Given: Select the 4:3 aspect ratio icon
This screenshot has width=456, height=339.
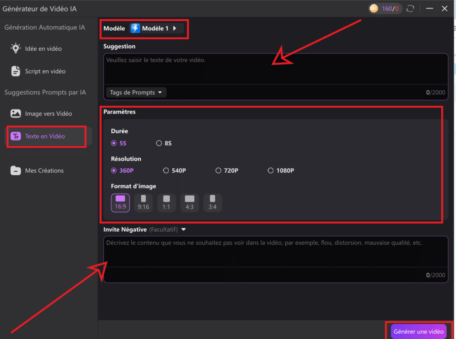Looking at the screenshot, I should click(190, 202).
